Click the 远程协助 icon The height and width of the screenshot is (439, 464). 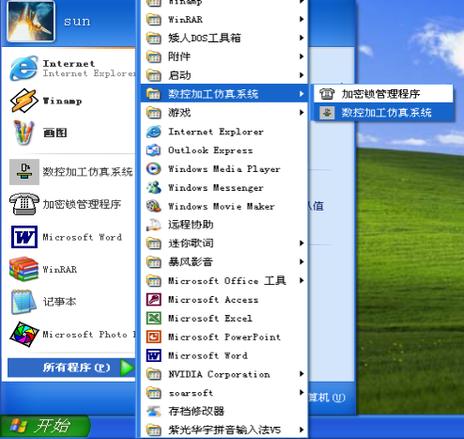[x=154, y=225]
